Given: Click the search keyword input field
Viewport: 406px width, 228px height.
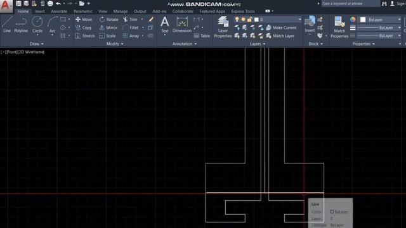Looking at the screenshot, I should pos(350,4).
